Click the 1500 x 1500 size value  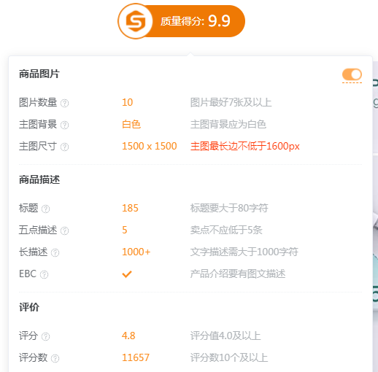[x=150, y=146]
